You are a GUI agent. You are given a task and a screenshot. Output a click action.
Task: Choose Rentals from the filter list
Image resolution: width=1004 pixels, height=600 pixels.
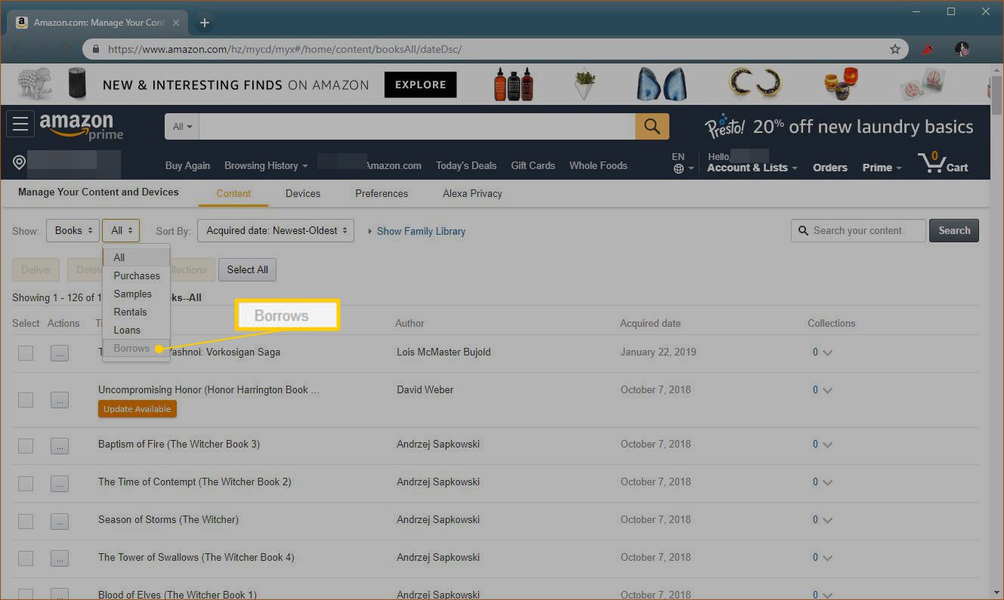(136, 312)
